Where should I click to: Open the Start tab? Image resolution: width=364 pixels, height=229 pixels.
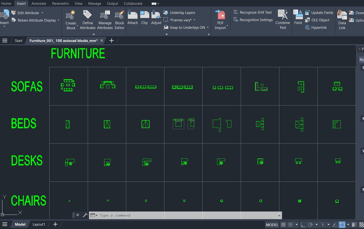[18, 40]
